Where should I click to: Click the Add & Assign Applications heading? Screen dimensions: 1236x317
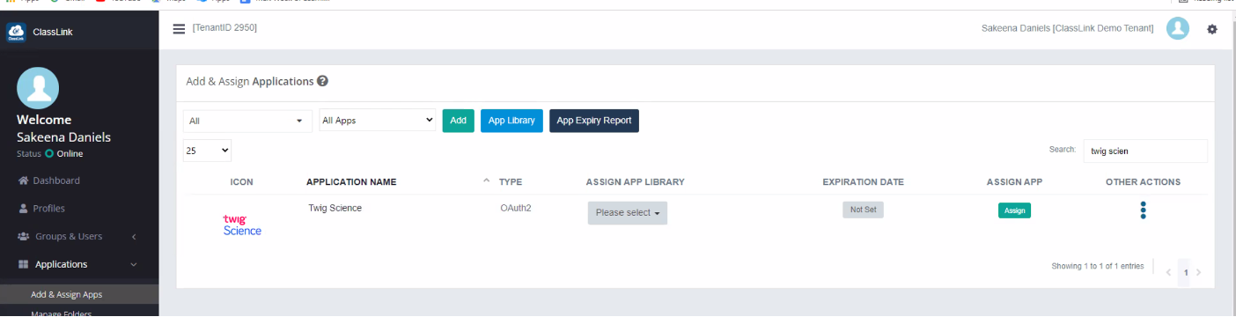click(x=250, y=81)
